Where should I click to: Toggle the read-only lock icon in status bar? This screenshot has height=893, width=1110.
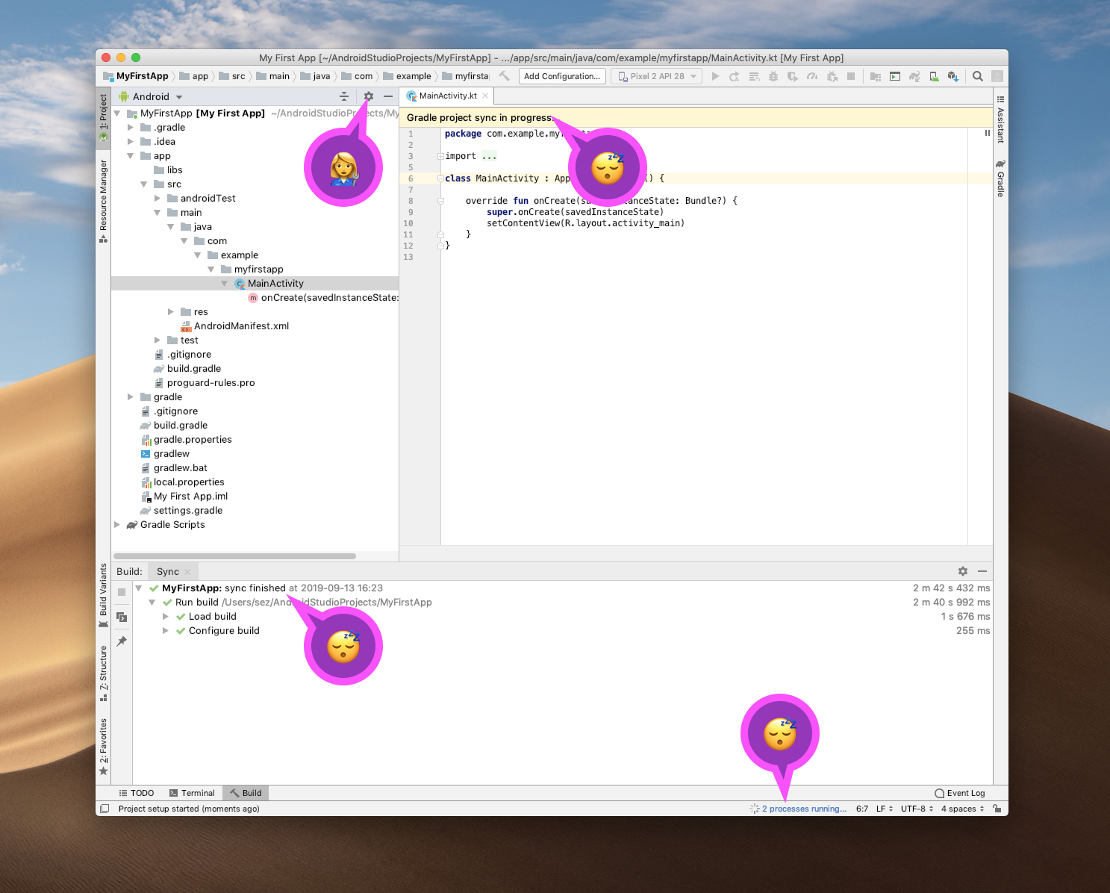(997, 809)
